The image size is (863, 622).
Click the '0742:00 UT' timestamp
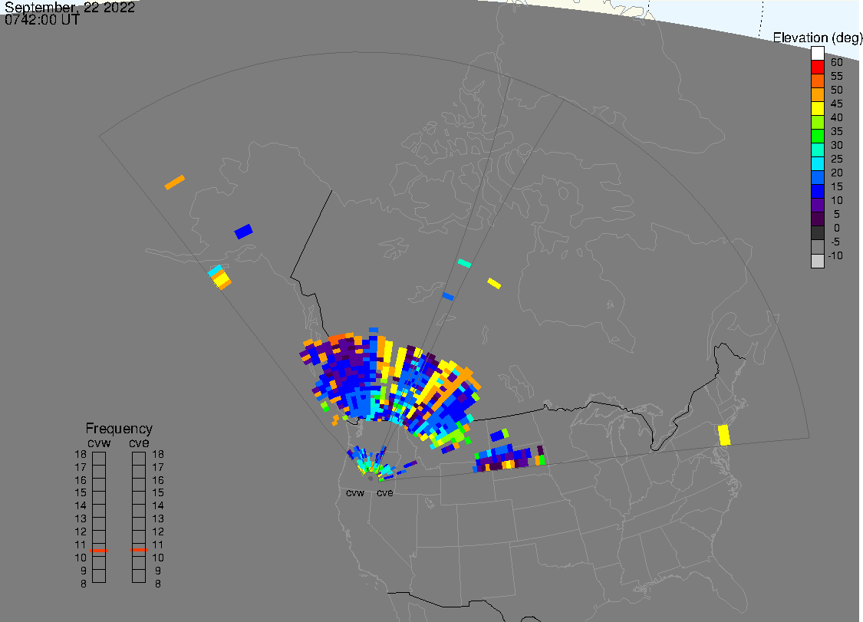tap(42, 20)
